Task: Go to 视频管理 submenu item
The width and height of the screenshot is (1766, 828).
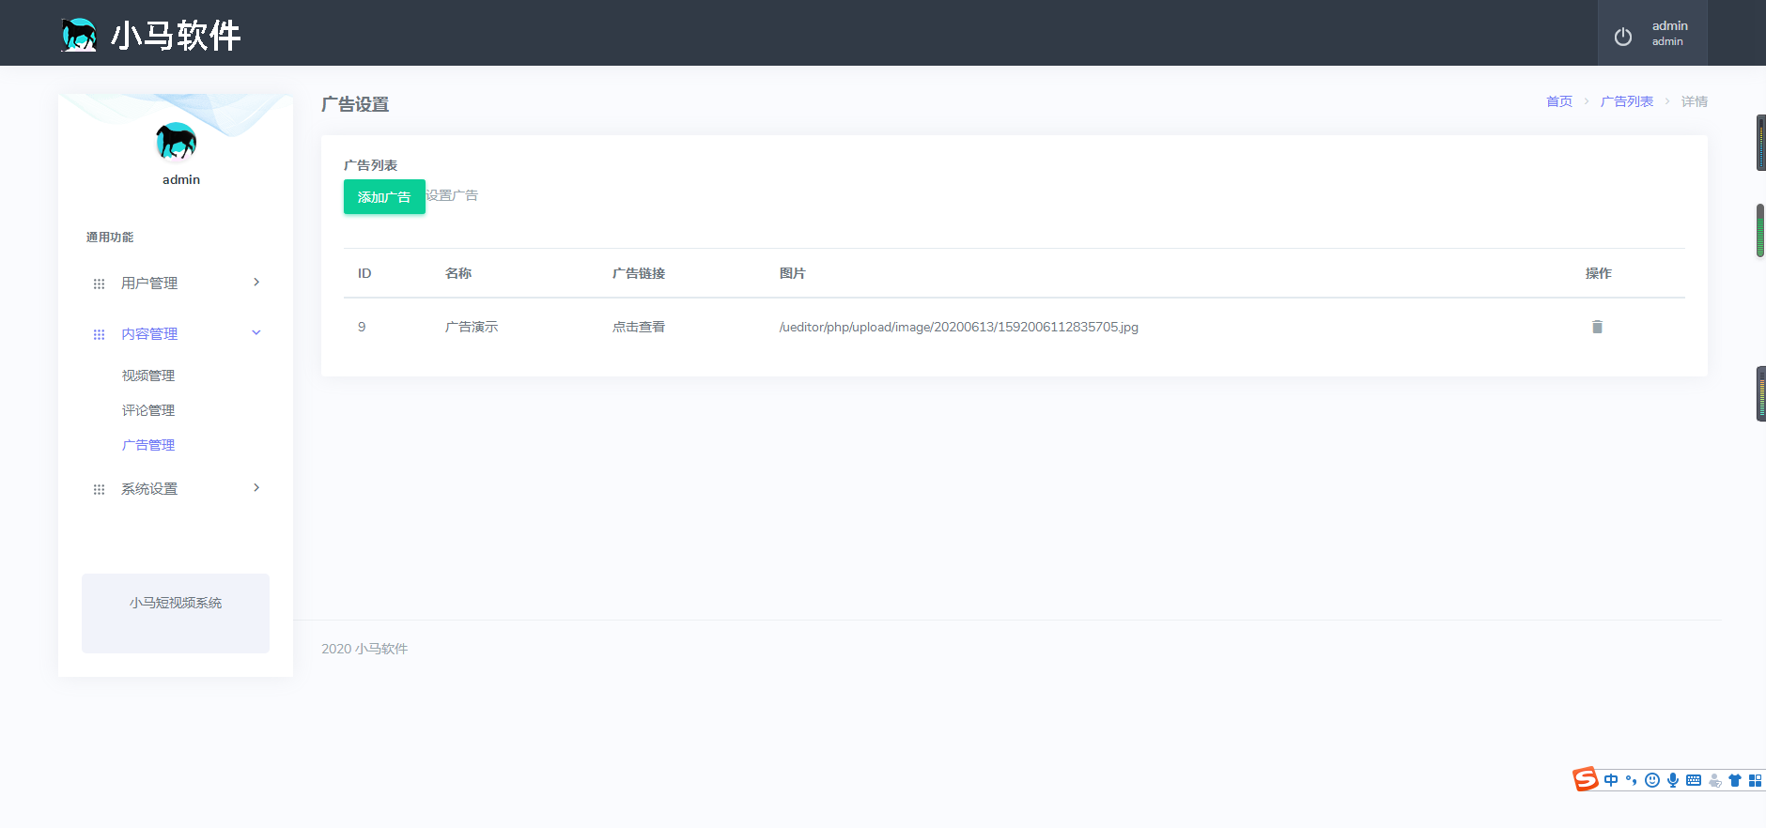Action: tap(148, 376)
